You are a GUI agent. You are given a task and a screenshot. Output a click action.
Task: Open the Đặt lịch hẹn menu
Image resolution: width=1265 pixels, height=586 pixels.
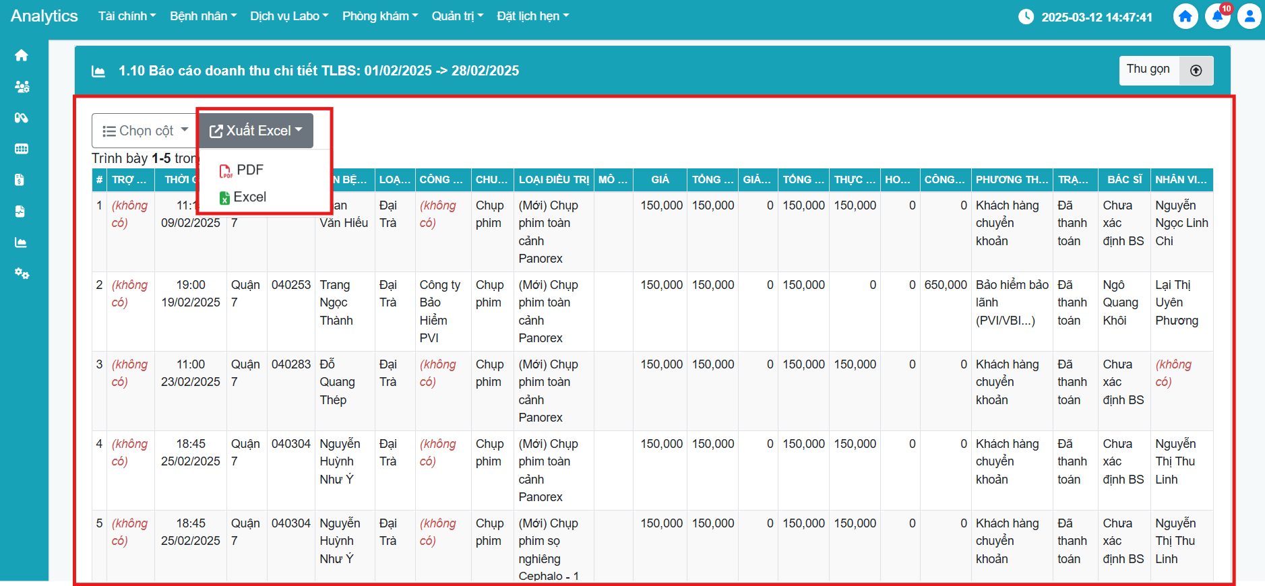(532, 16)
